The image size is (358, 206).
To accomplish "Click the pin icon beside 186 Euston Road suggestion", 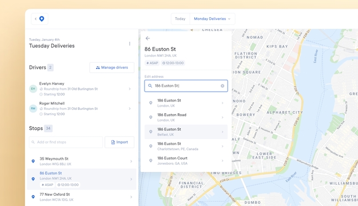I will [x=151, y=117].
